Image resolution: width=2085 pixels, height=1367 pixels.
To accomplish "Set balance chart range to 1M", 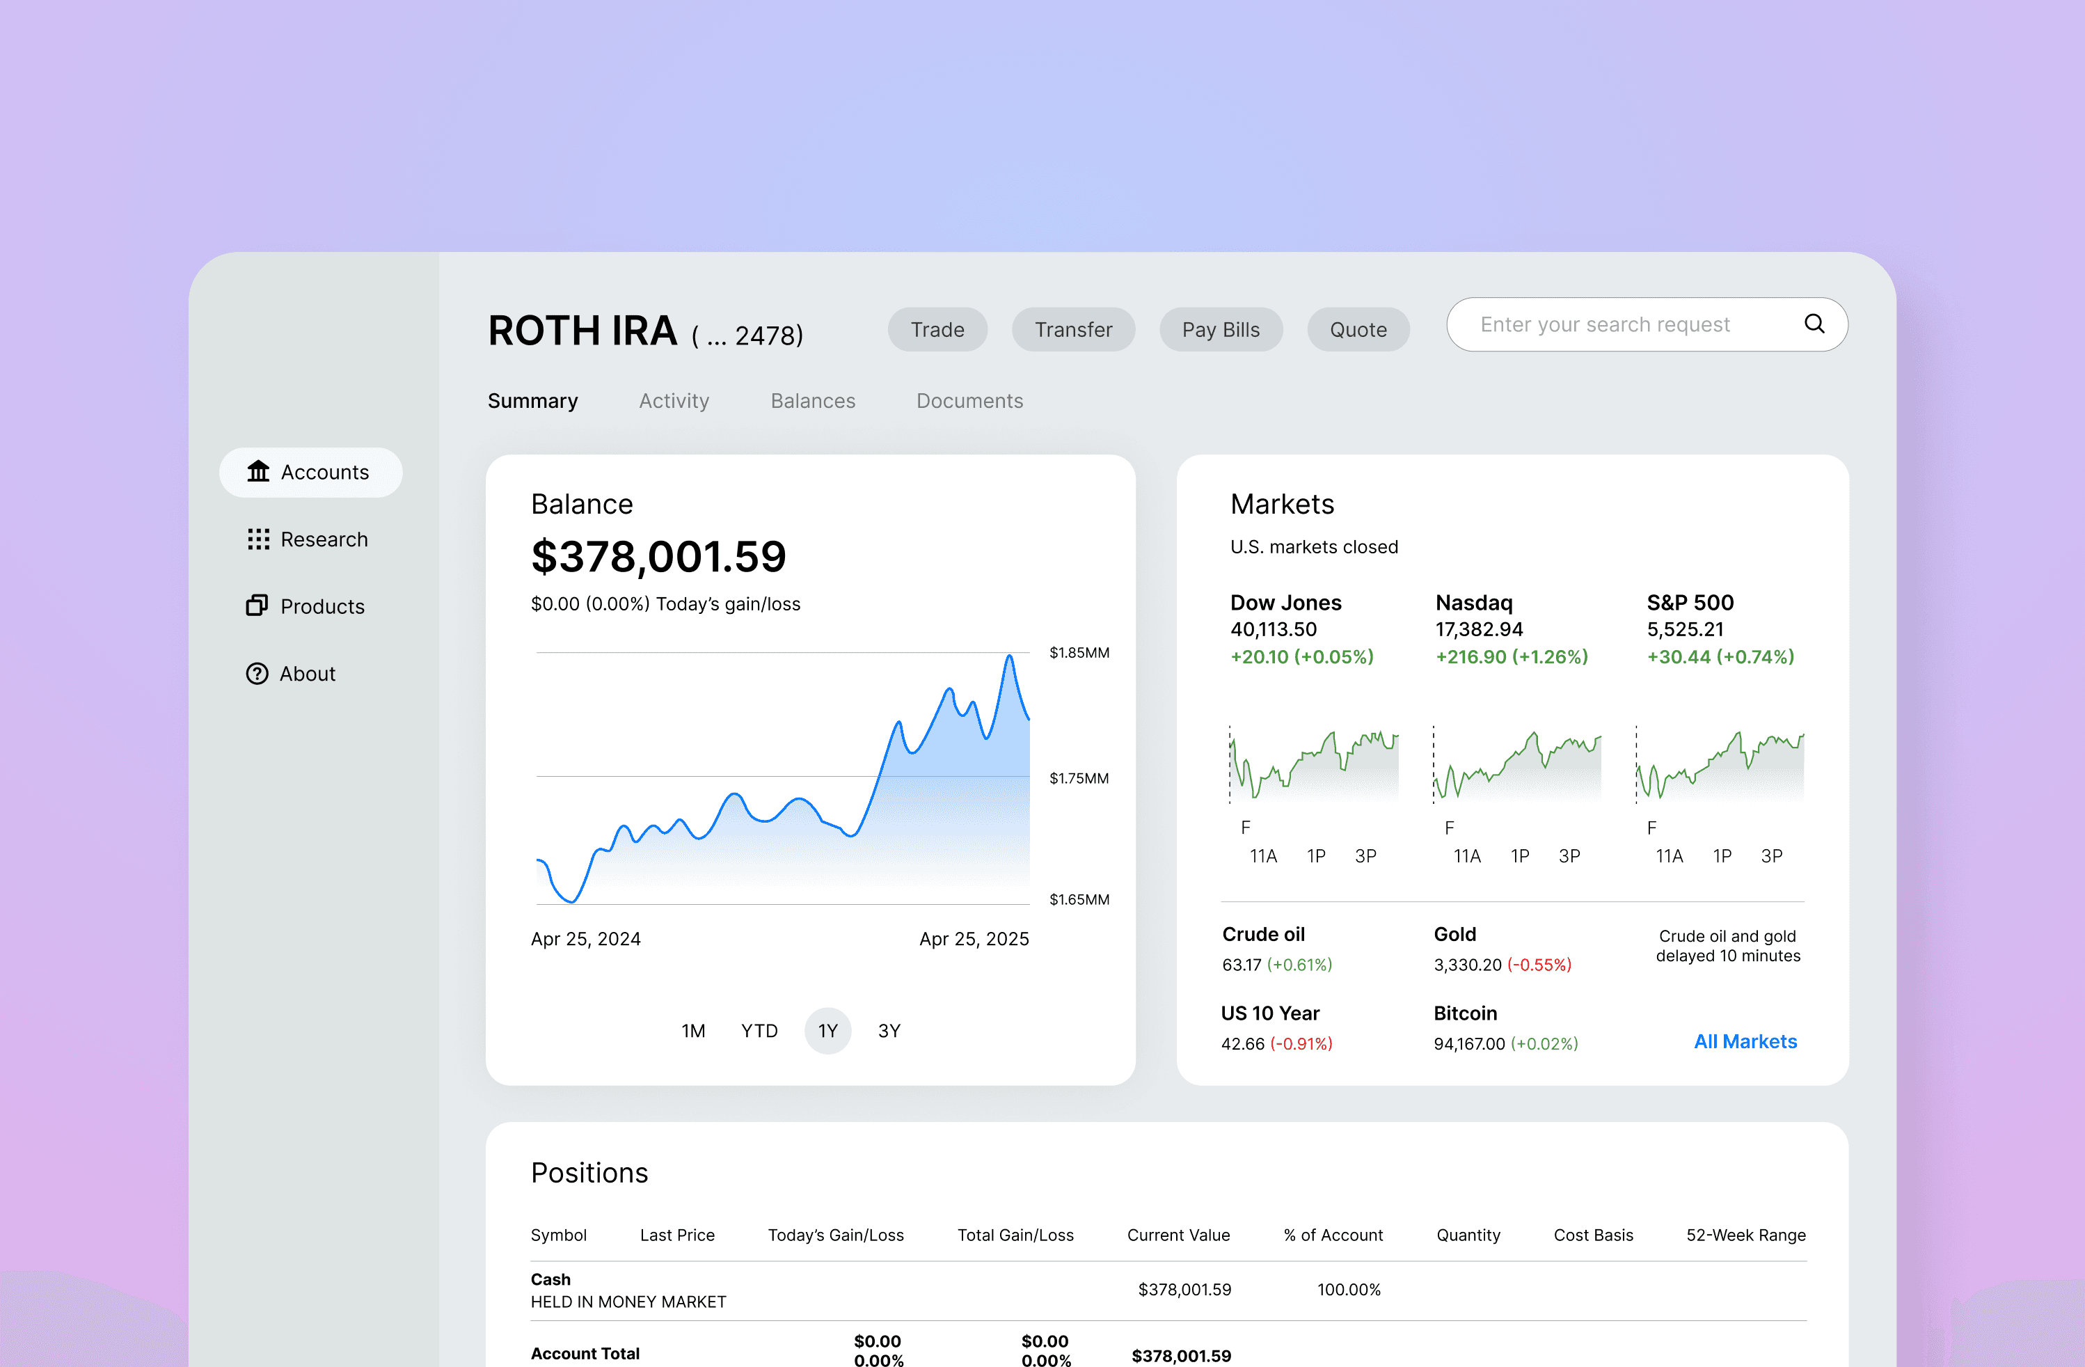I will click(x=693, y=1031).
